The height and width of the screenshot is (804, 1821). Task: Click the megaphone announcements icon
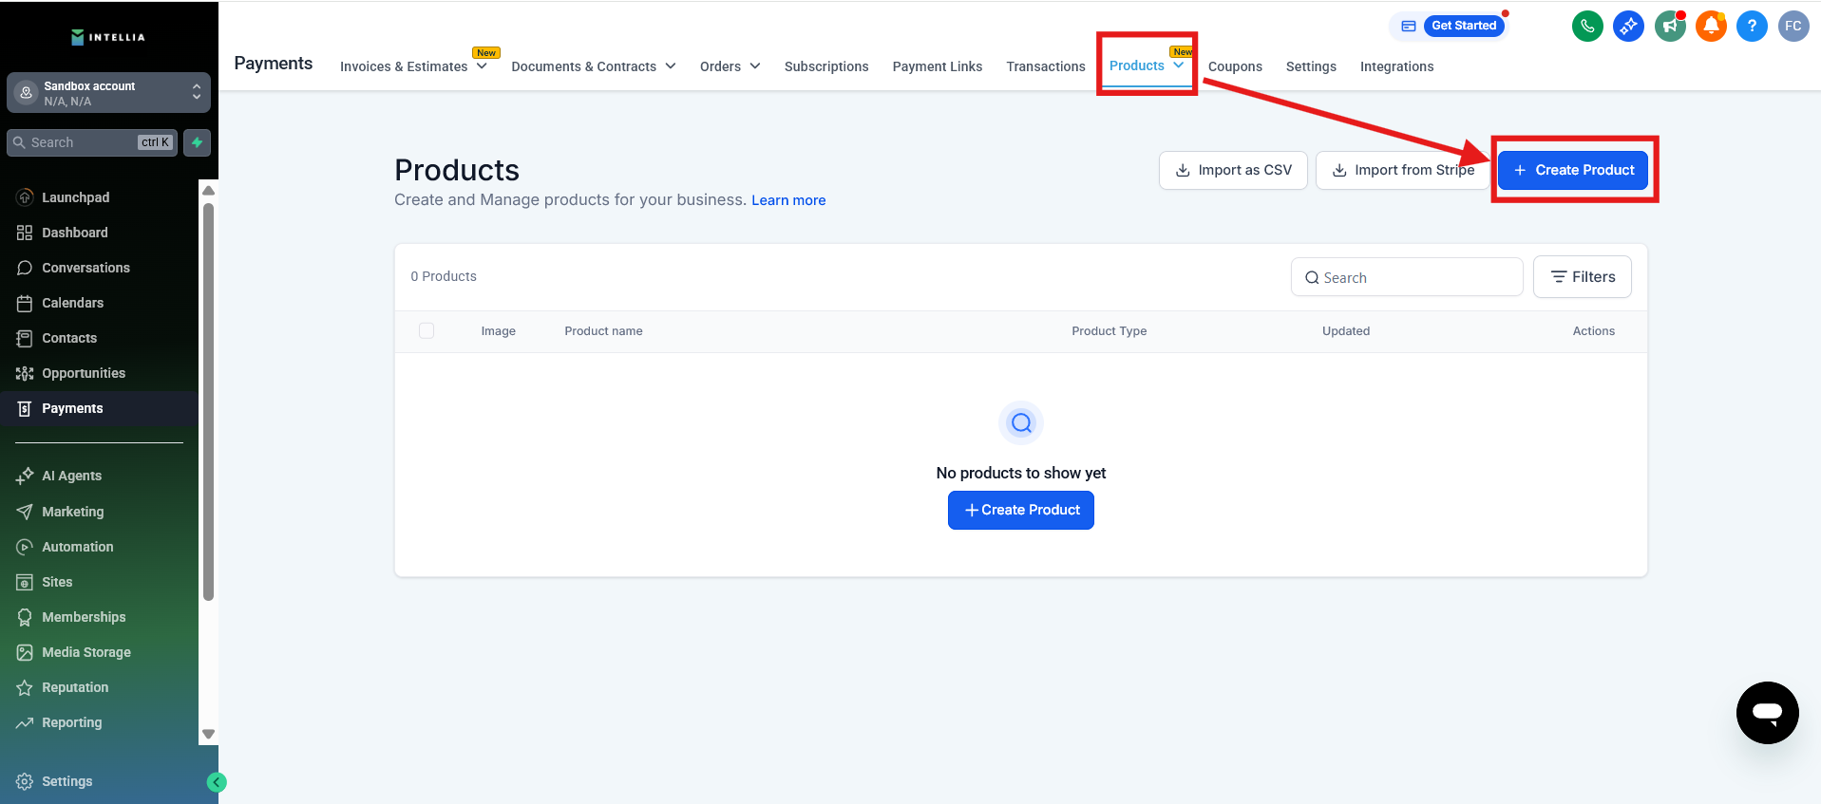pyautogui.click(x=1670, y=26)
